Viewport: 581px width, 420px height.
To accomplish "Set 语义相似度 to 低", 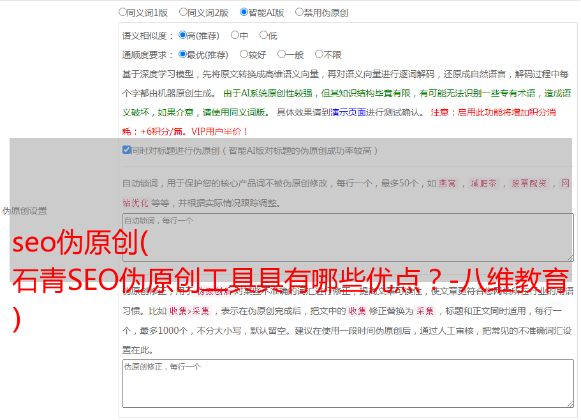I will [x=263, y=35].
